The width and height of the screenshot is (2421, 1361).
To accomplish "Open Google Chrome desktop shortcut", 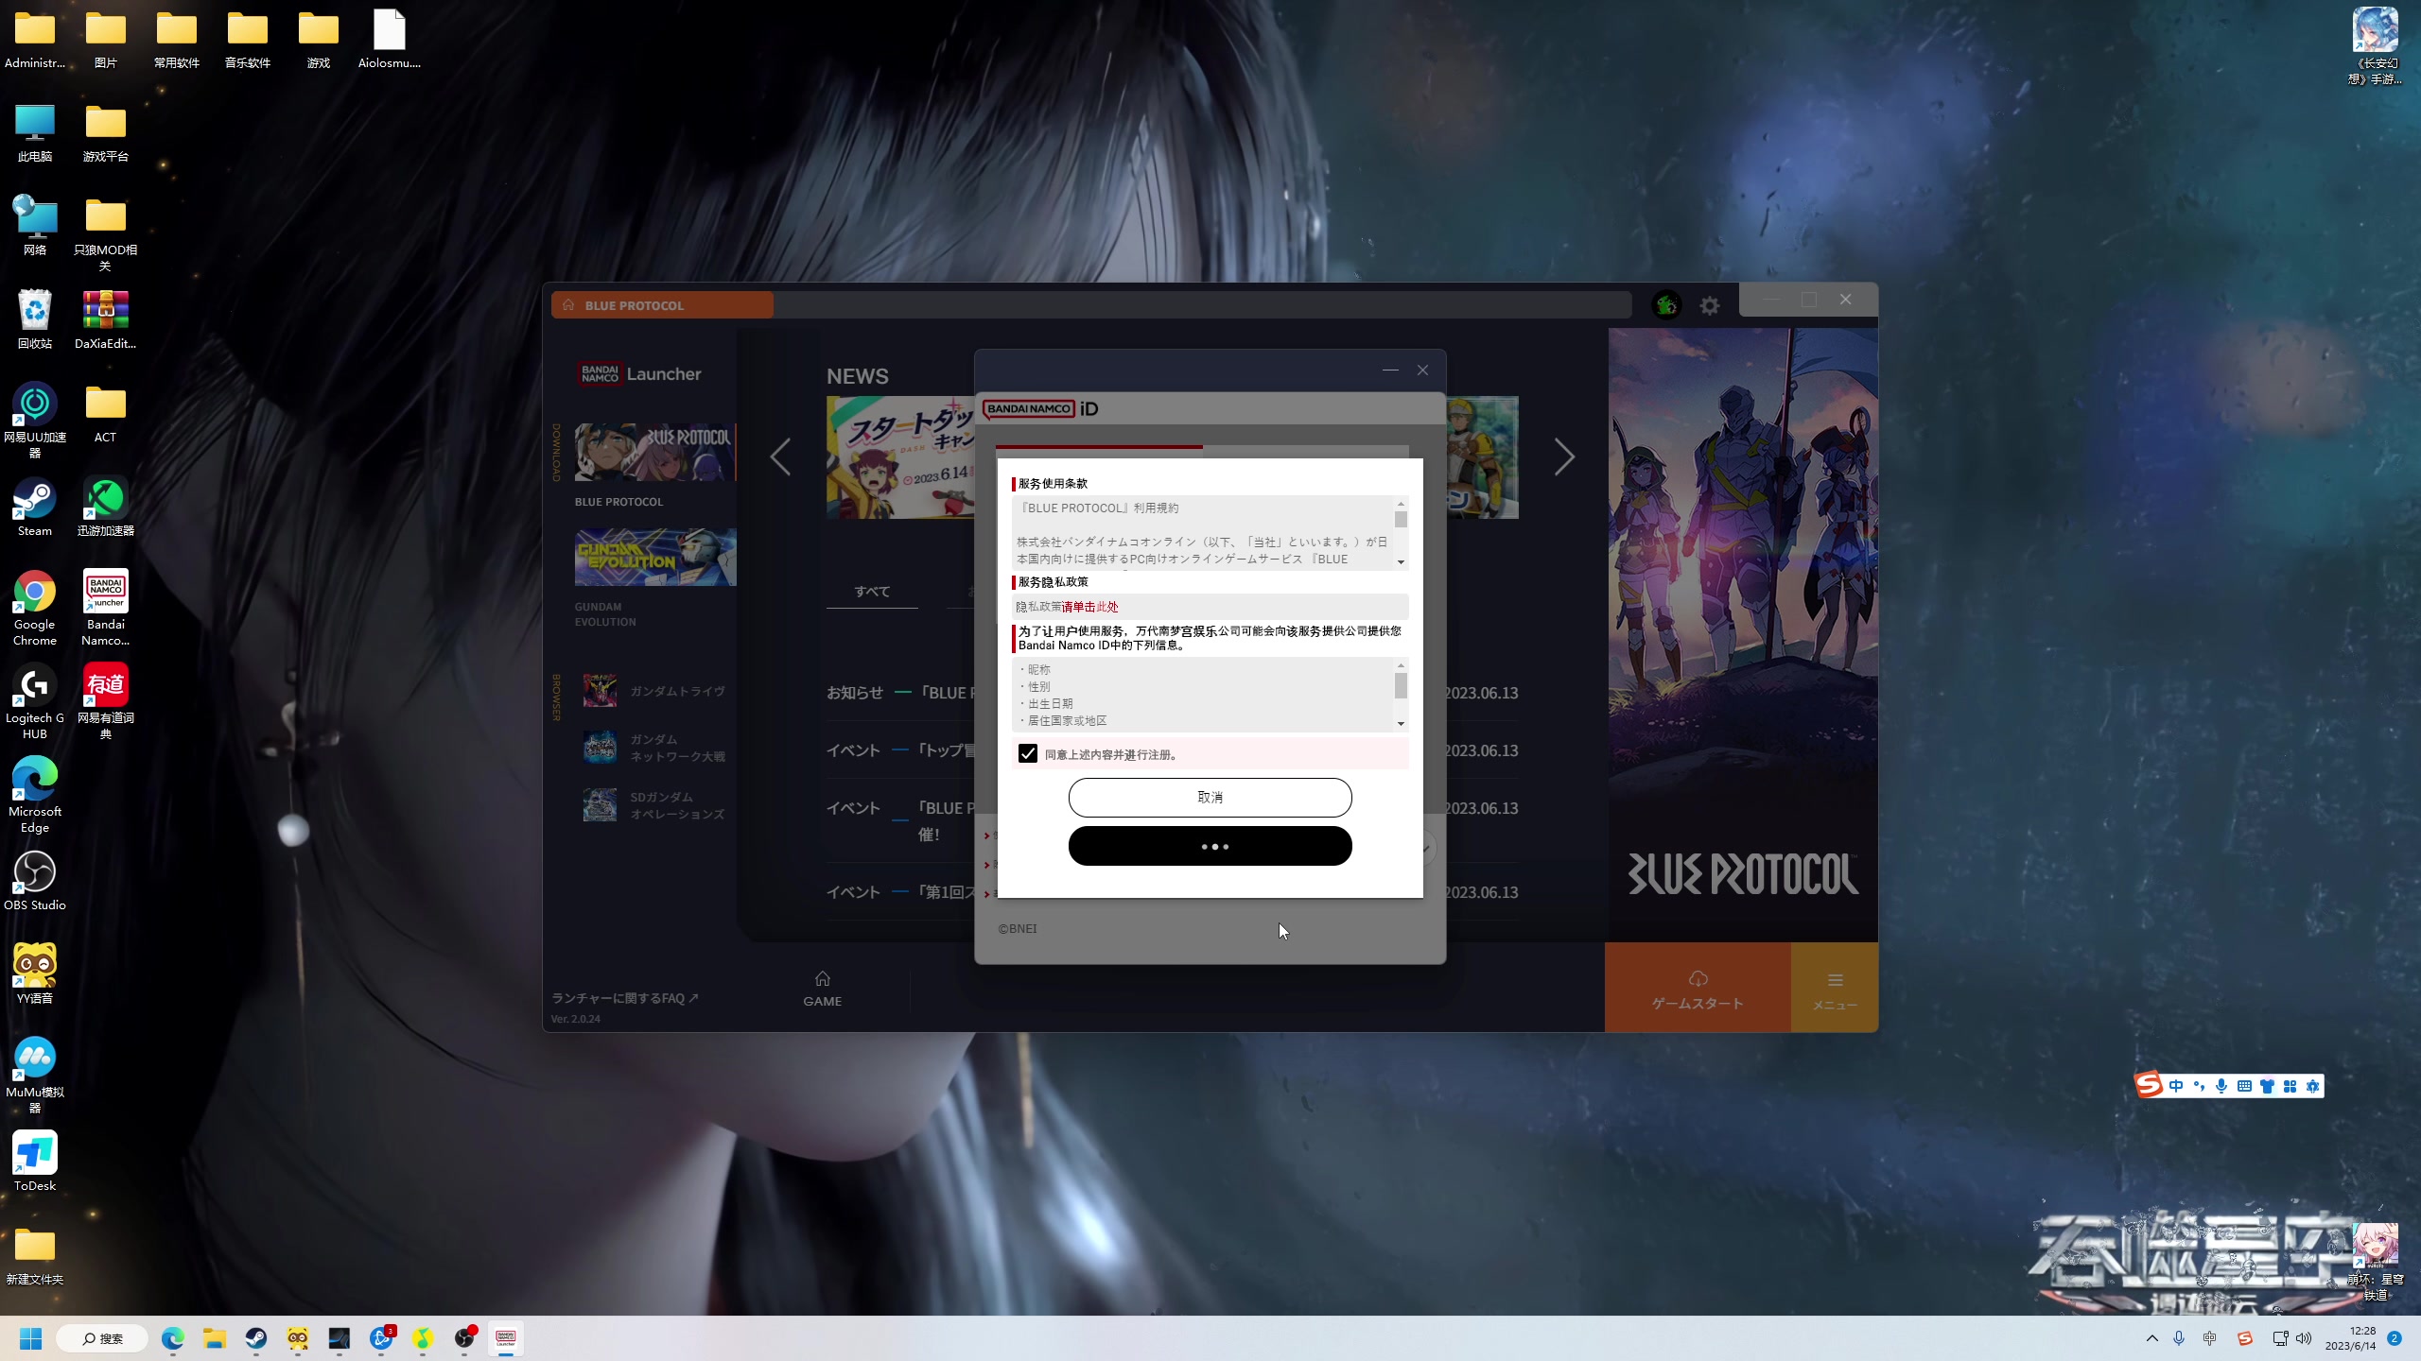I will click(35, 608).
